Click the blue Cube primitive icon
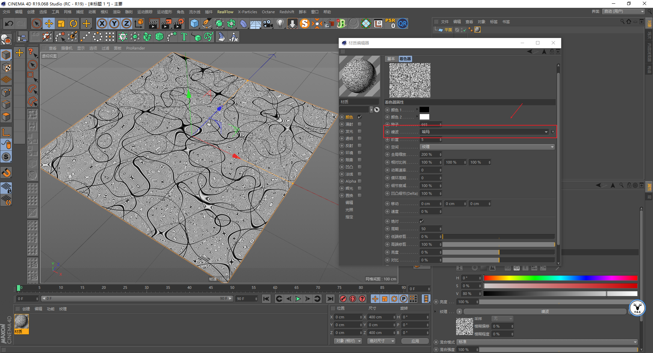 click(x=194, y=23)
